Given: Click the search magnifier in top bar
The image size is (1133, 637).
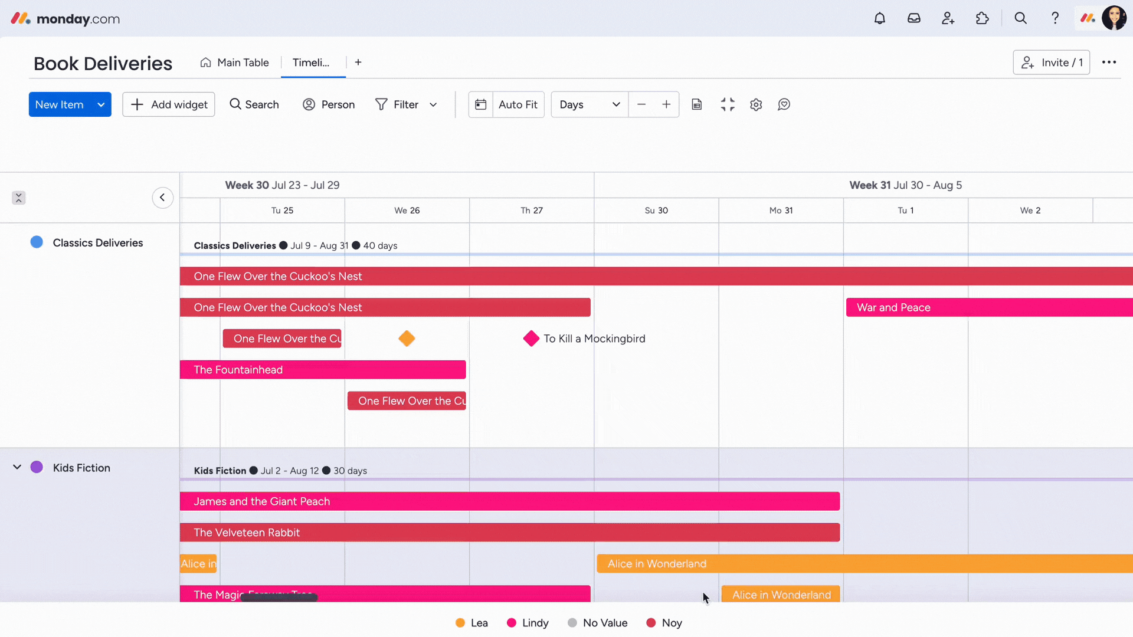Looking at the screenshot, I should [1020, 18].
